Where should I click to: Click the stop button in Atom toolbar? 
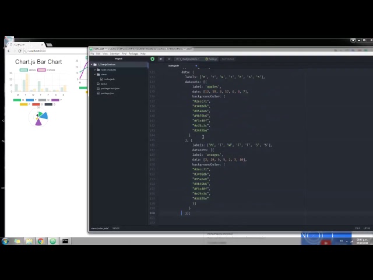[x=169, y=59]
